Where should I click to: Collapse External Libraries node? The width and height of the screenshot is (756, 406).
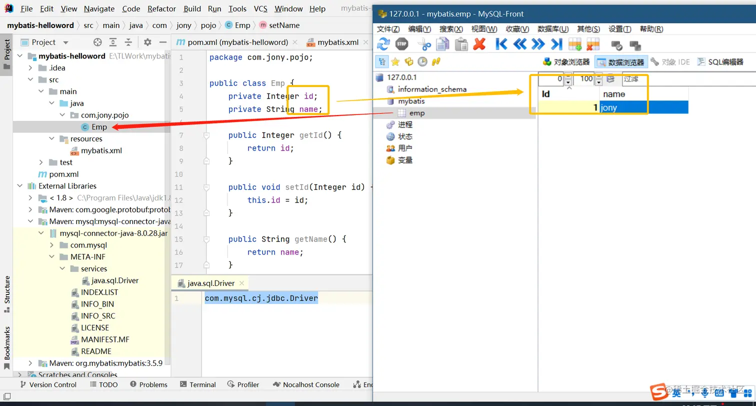click(x=20, y=185)
